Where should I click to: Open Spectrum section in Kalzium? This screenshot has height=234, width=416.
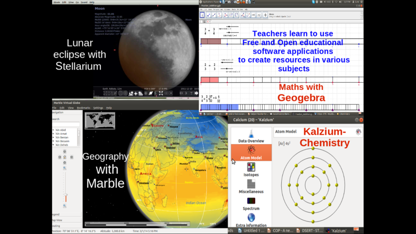(251, 203)
